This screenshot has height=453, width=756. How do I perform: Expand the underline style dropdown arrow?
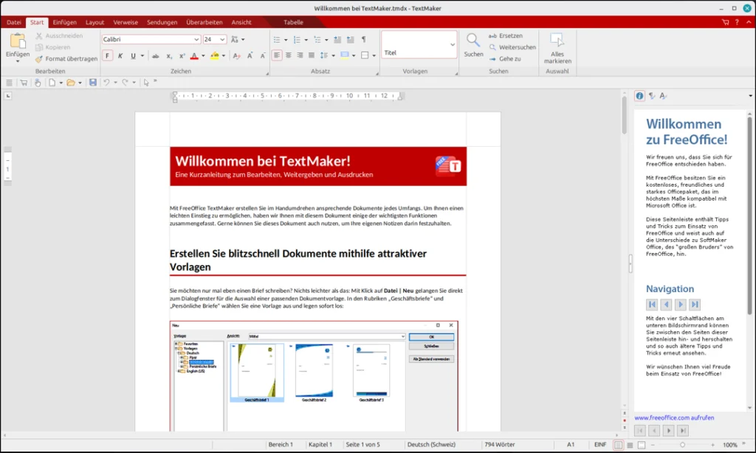point(142,56)
